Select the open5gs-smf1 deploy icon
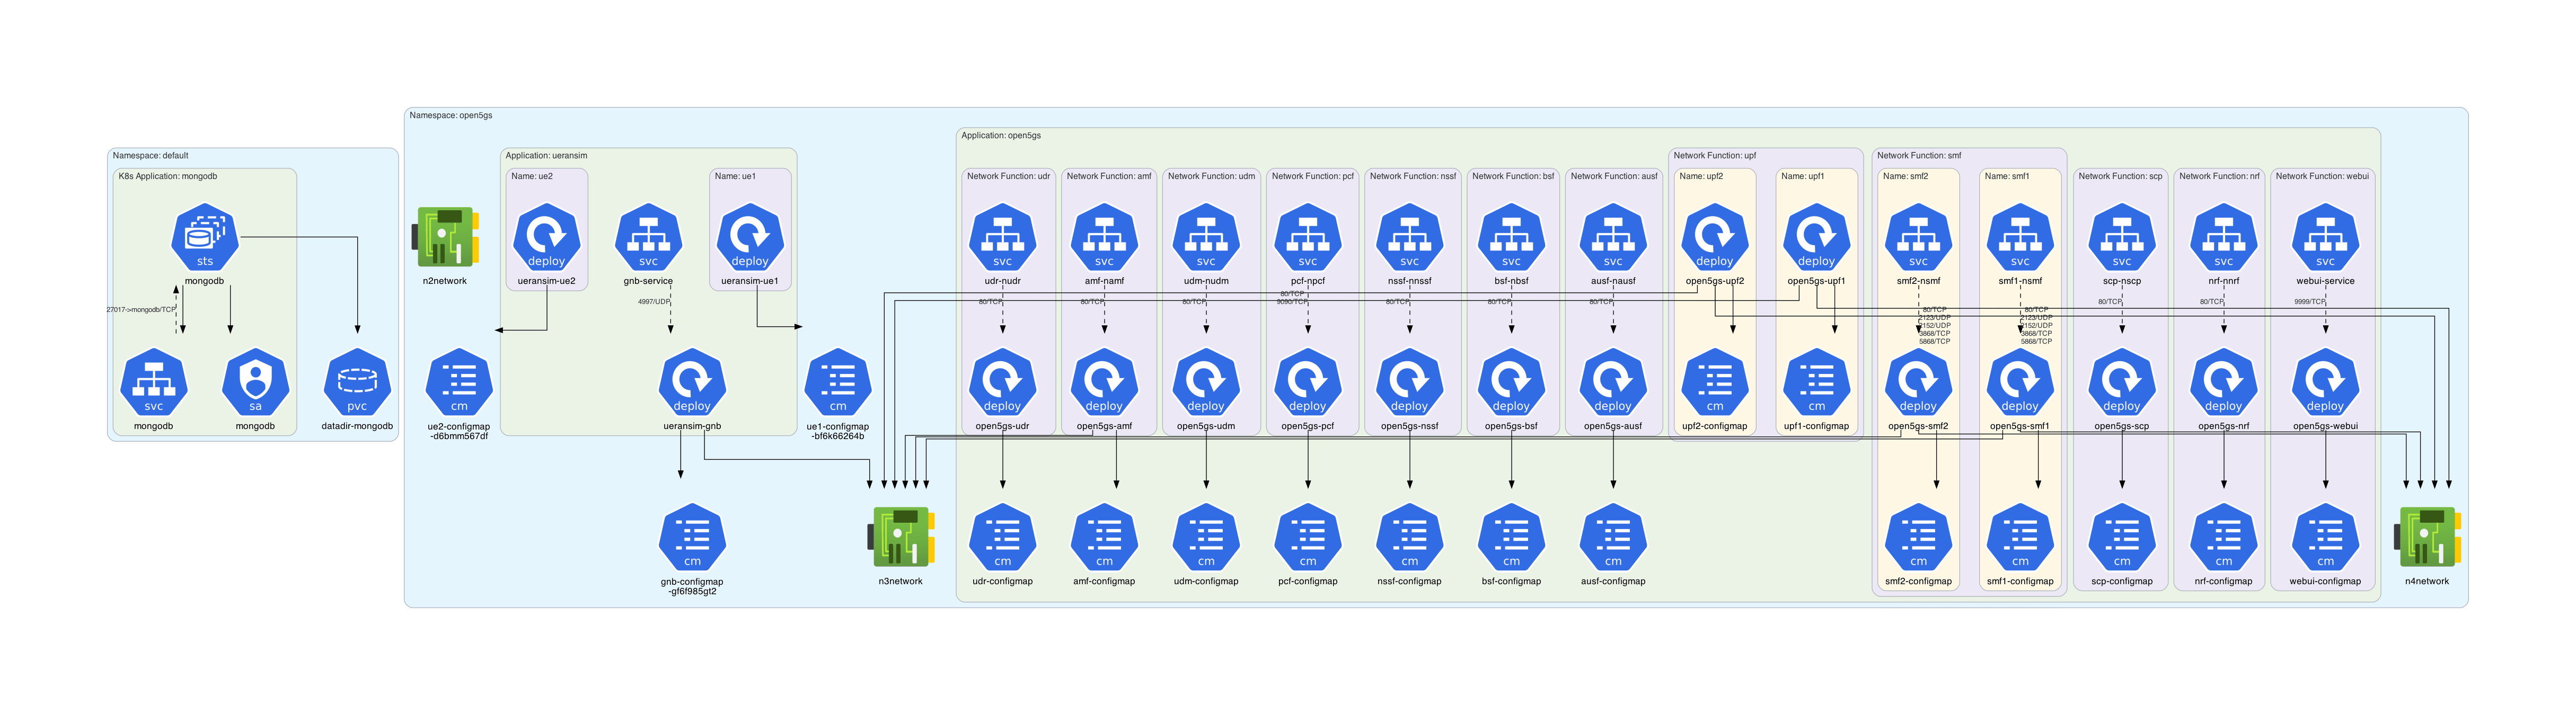The width and height of the screenshot is (2576, 715). coord(2020,381)
